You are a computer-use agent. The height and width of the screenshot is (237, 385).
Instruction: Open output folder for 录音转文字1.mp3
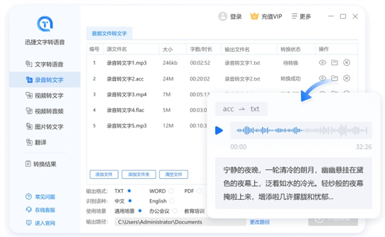point(334,63)
